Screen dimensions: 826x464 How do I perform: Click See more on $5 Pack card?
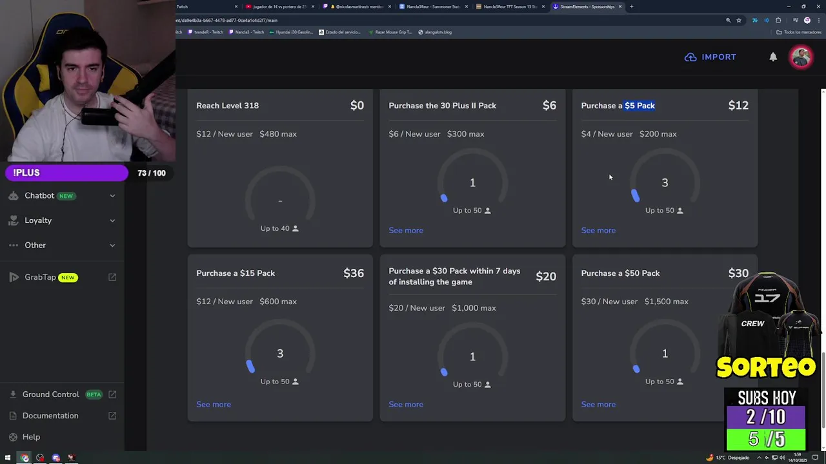click(x=598, y=230)
